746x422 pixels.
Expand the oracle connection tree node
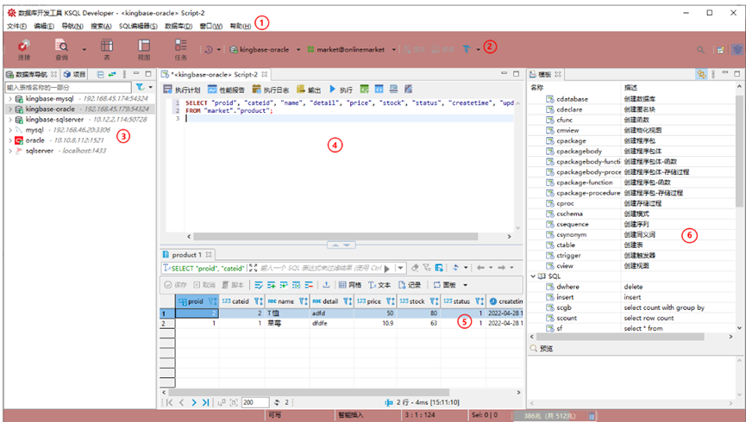(9, 140)
